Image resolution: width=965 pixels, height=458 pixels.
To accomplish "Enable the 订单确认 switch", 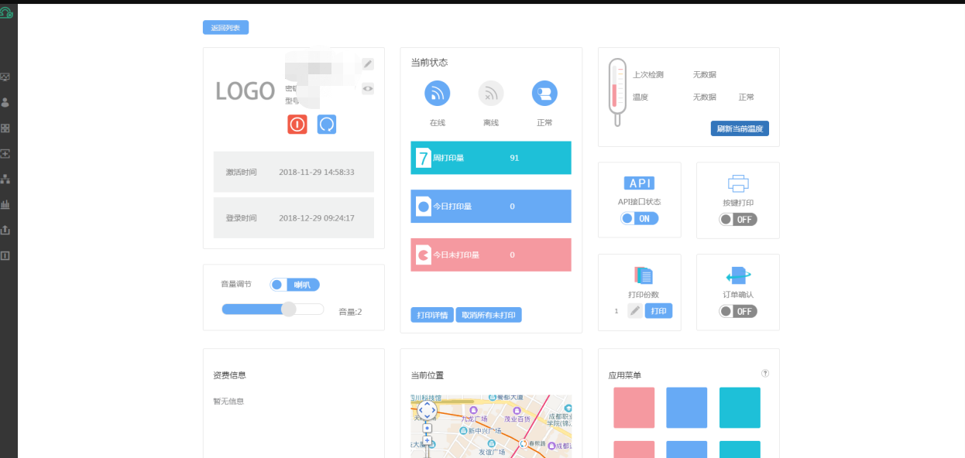I will [x=738, y=311].
